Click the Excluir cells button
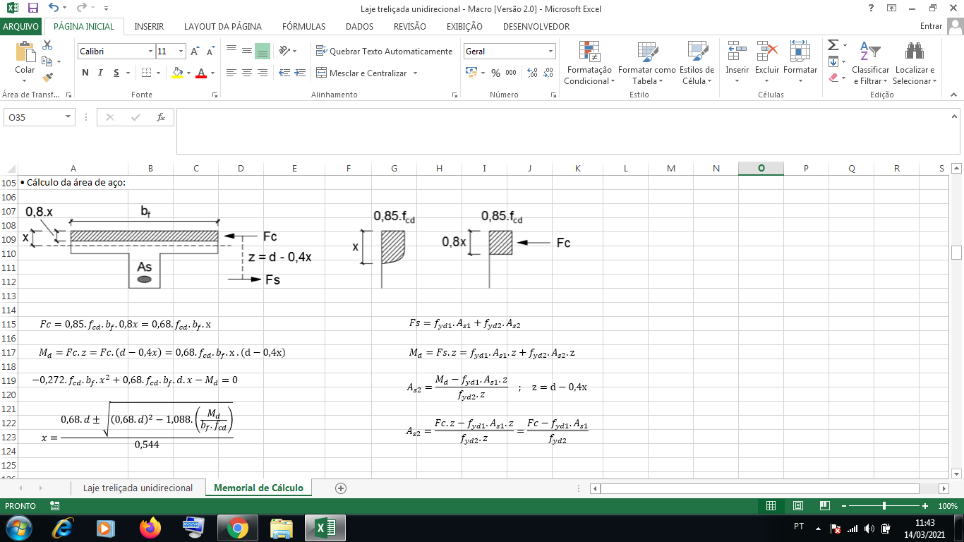The height and width of the screenshot is (542, 964). 767,63
